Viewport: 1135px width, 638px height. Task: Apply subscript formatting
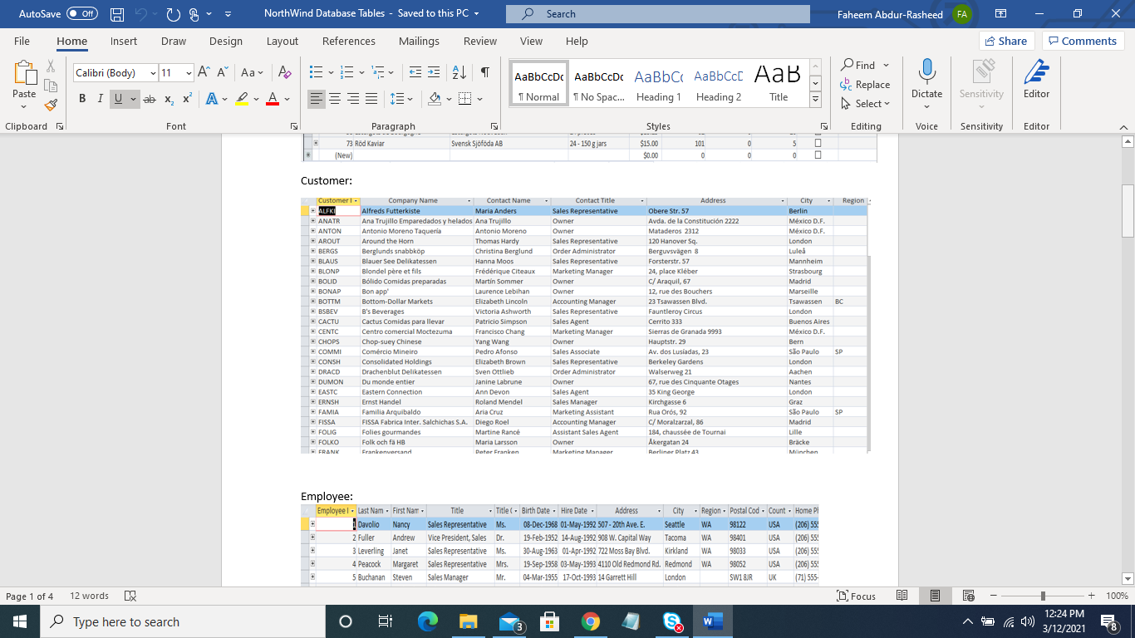pos(169,99)
